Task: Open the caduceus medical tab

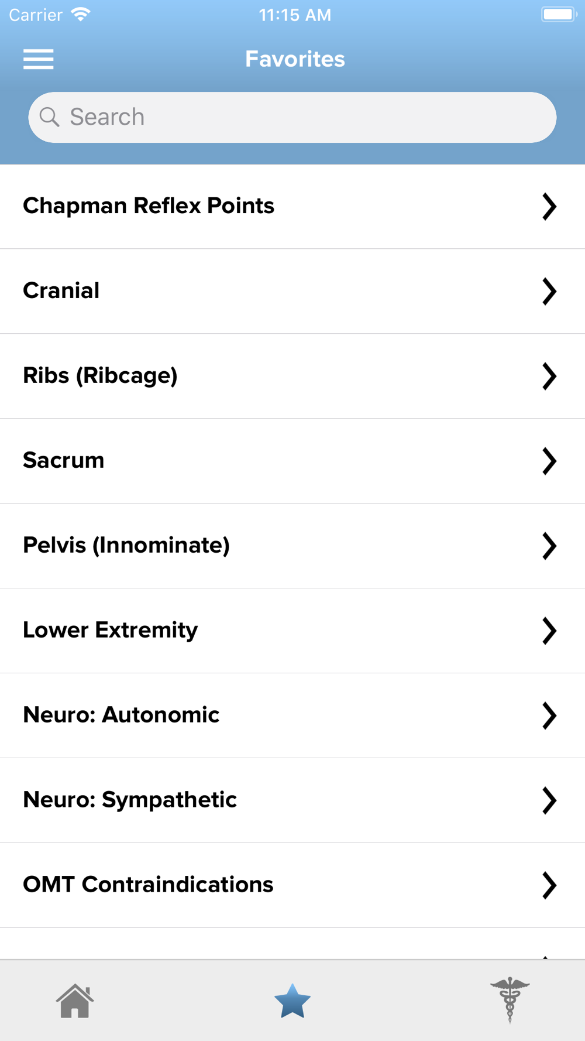Action: point(510,999)
